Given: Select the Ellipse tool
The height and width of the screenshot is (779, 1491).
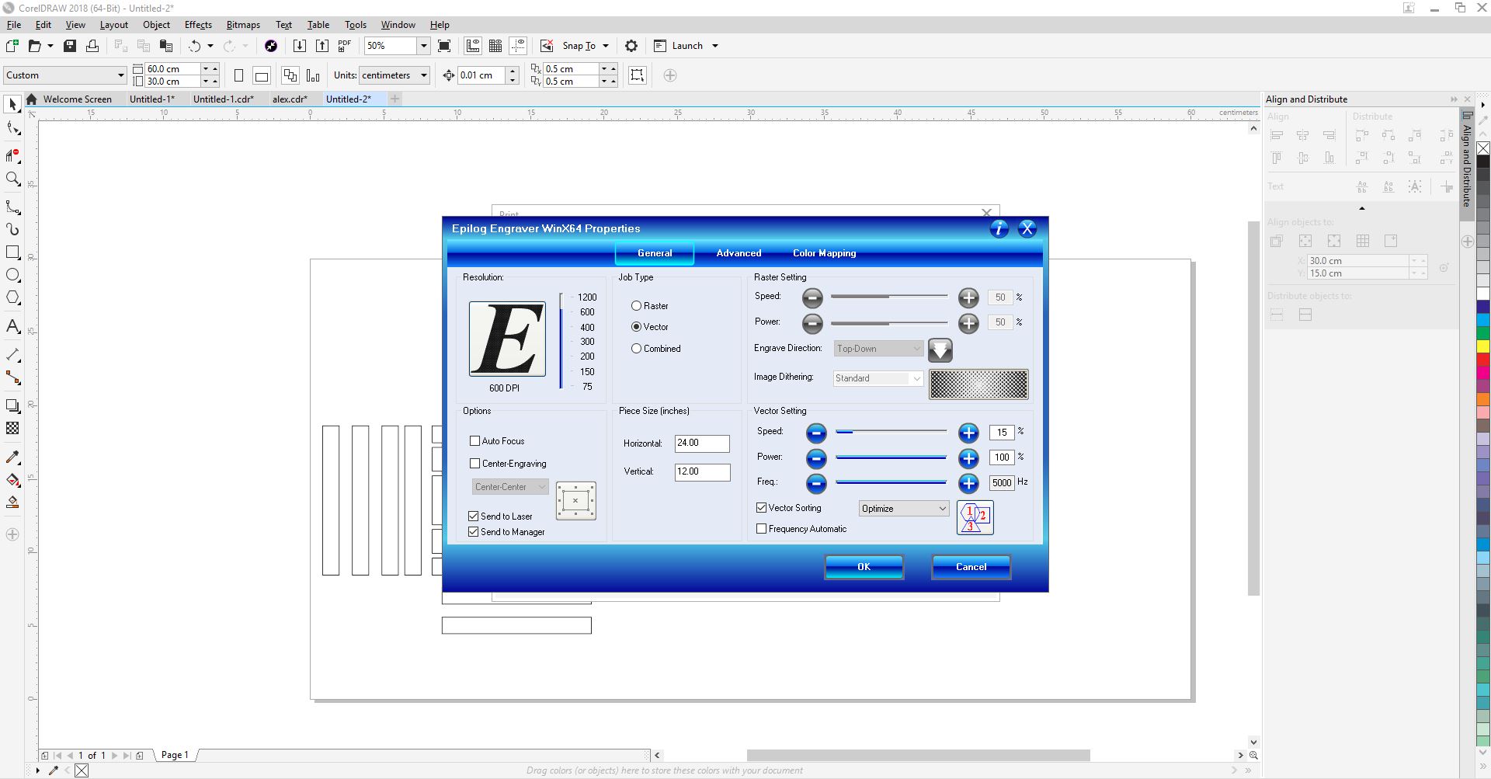Looking at the screenshot, I should point(12,275).
